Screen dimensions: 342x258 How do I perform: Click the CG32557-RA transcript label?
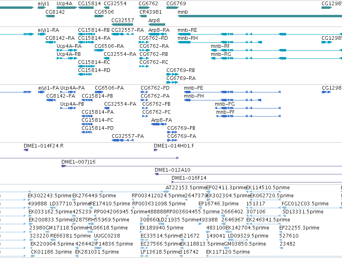[127, 30]
